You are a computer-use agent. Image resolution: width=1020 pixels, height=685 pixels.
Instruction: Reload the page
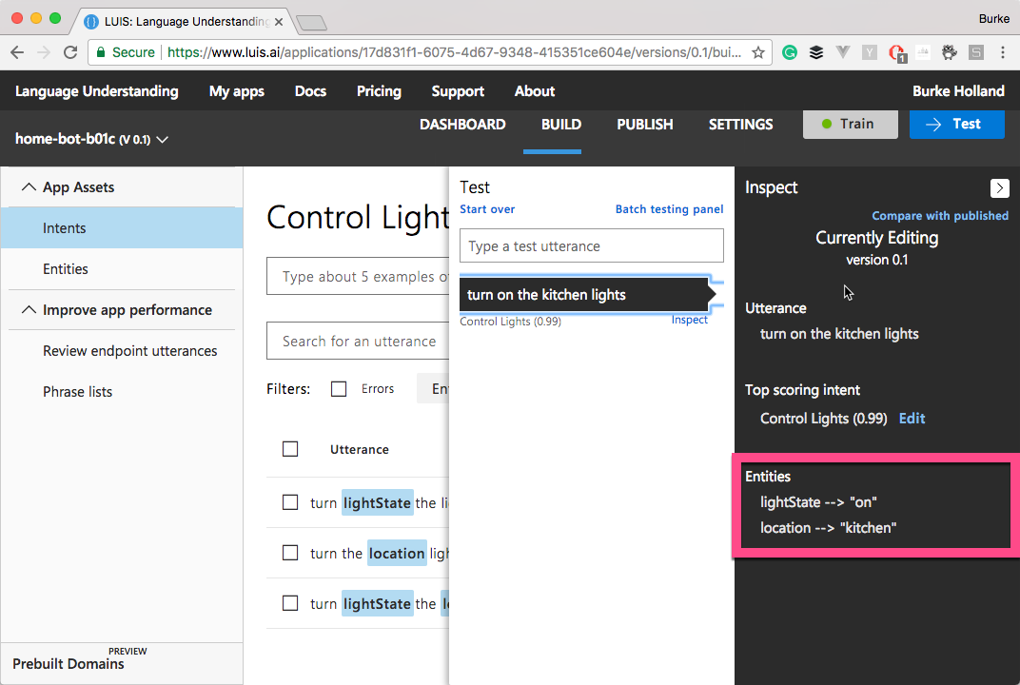[70, 53]
